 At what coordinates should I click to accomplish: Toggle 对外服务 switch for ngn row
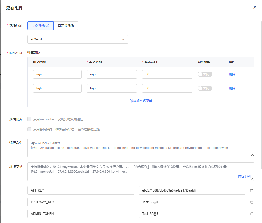(x=205, y=74)
